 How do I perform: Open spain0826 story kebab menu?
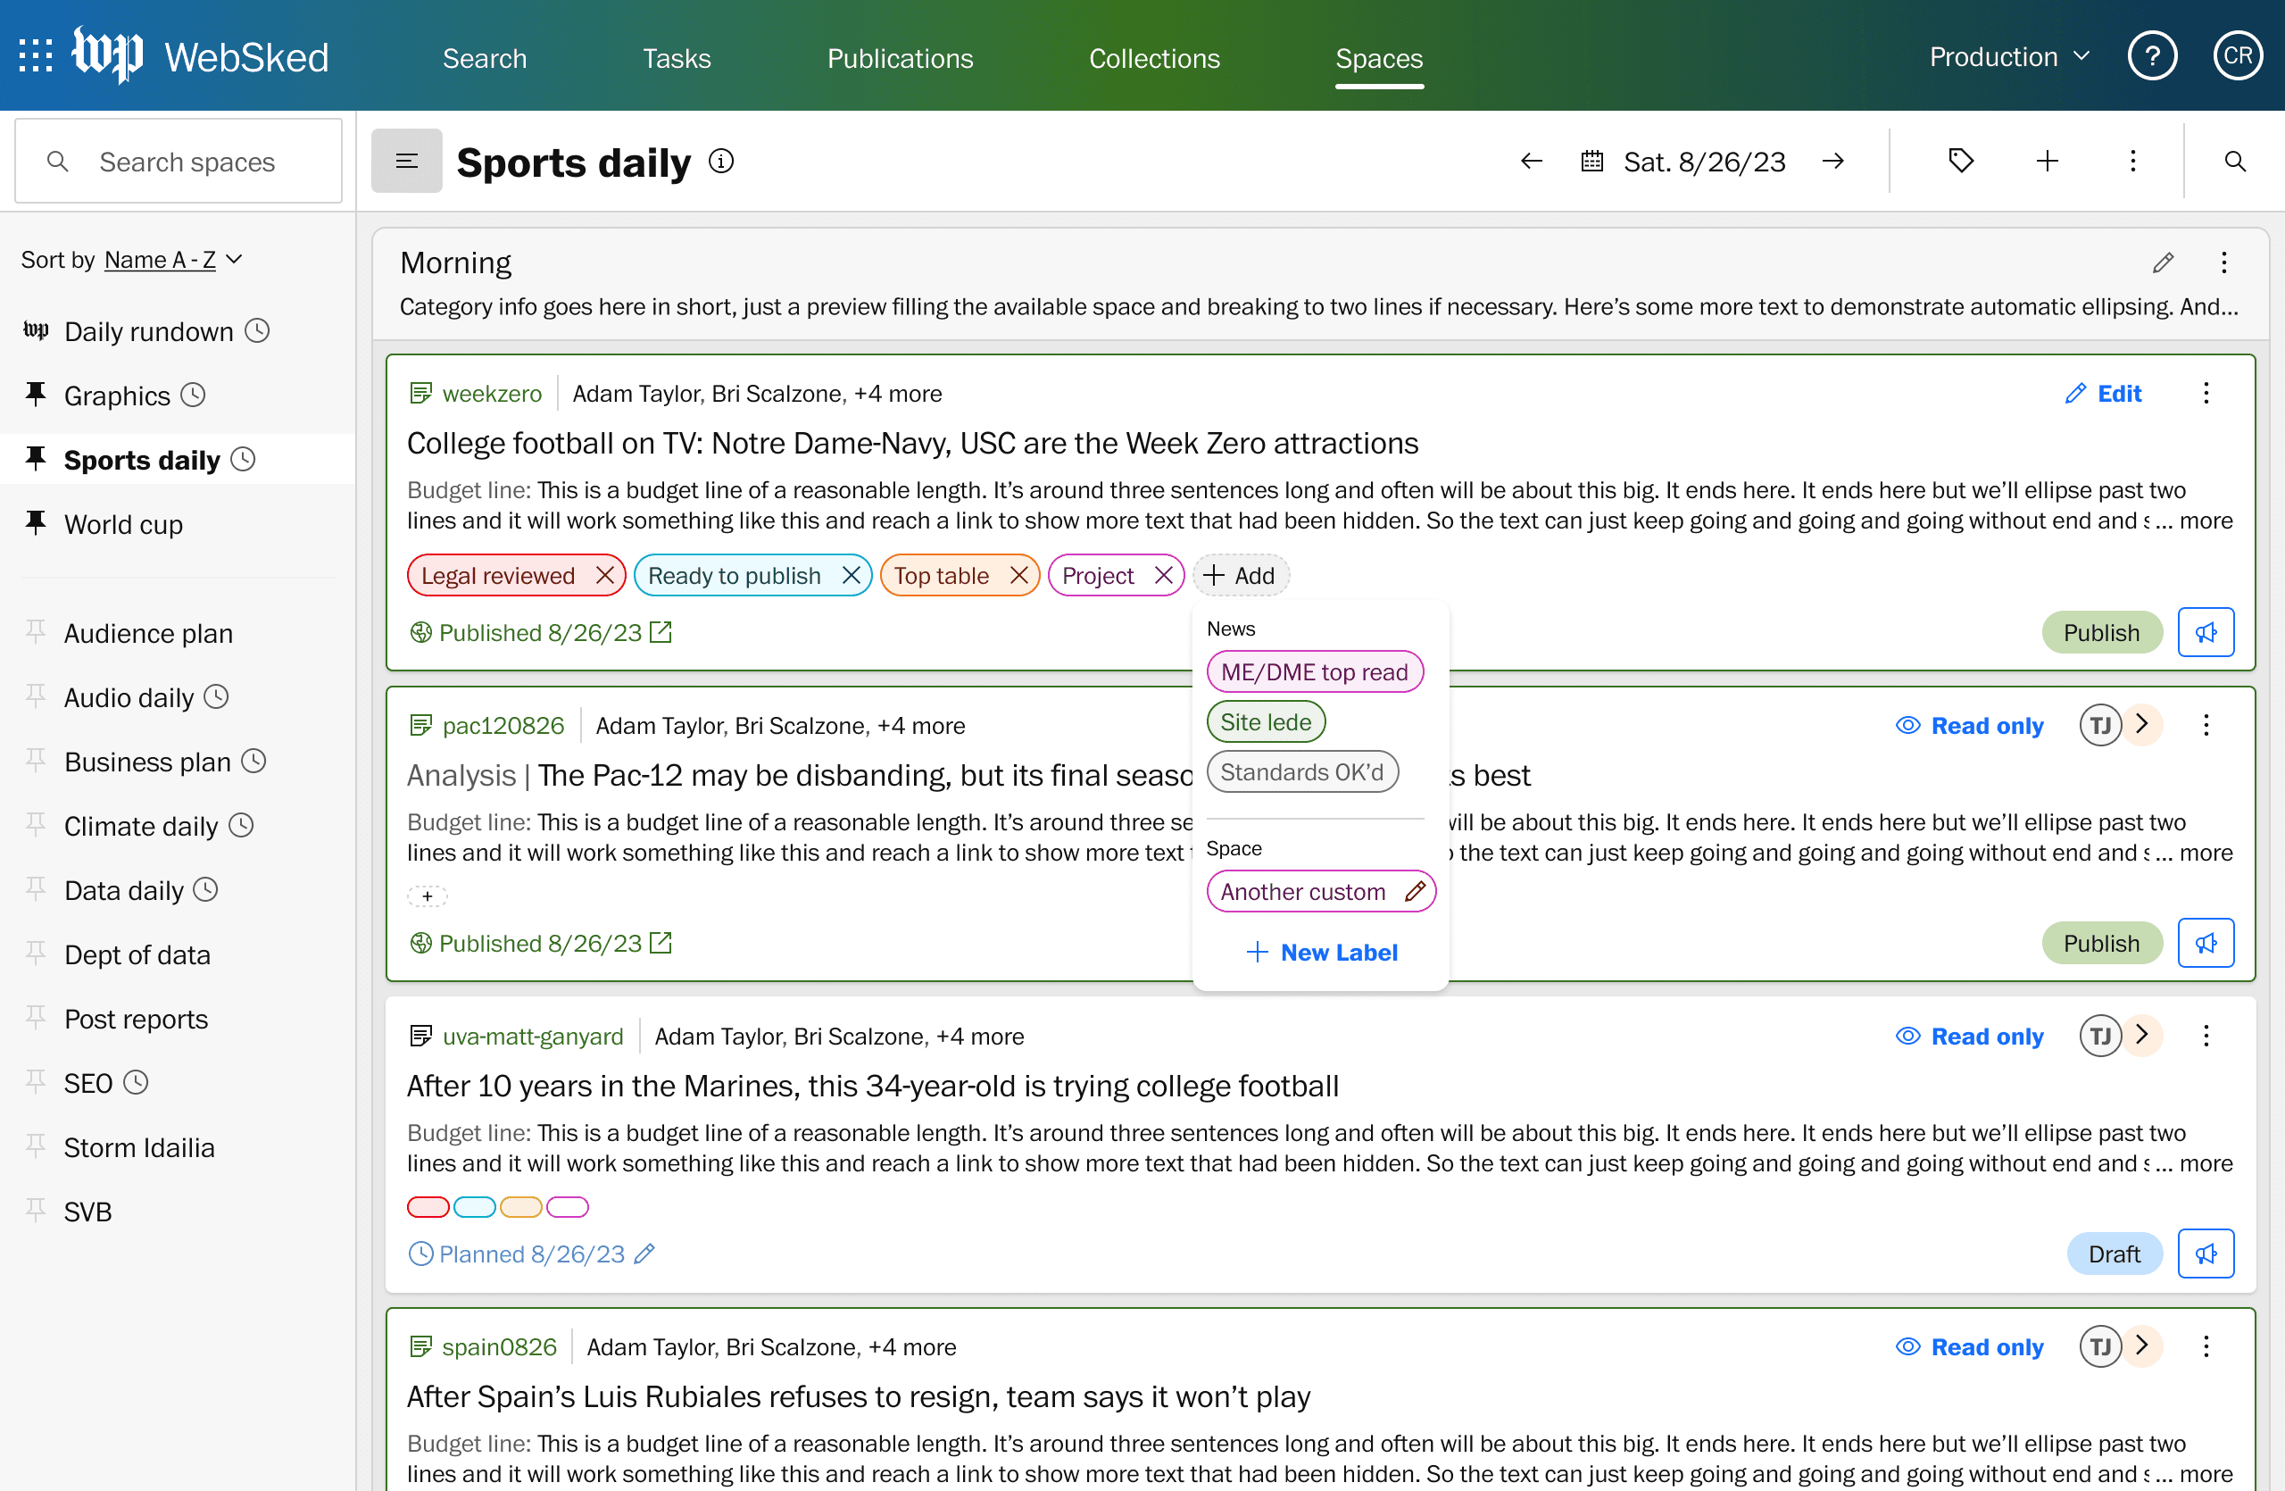point(2206,1347)
